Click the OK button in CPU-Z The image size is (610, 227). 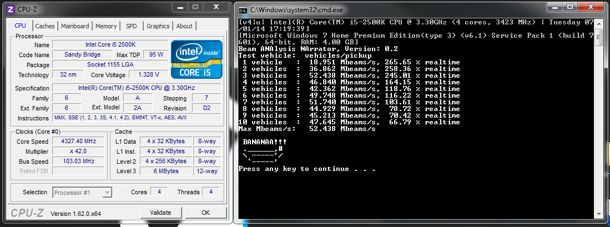(x=206, y=213)
